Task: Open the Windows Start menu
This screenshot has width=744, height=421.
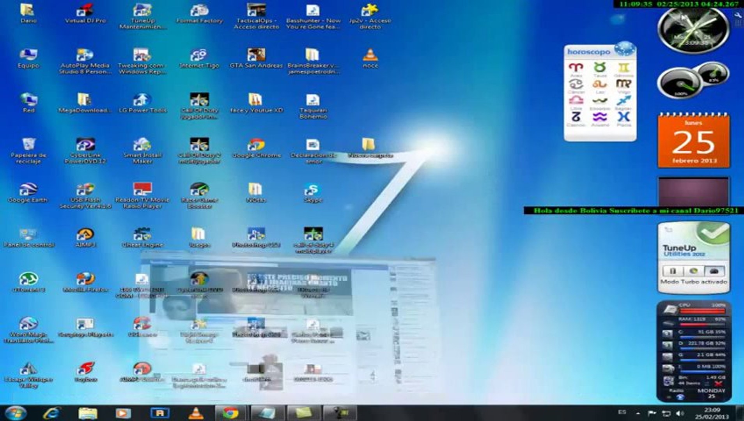Action: [x=16, y=413]
